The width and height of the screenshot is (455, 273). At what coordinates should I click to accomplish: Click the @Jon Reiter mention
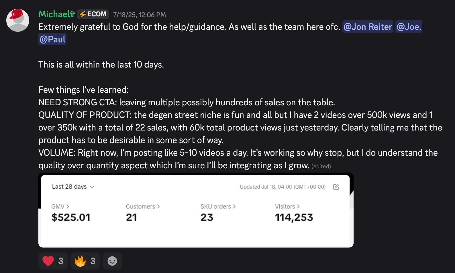368,27
